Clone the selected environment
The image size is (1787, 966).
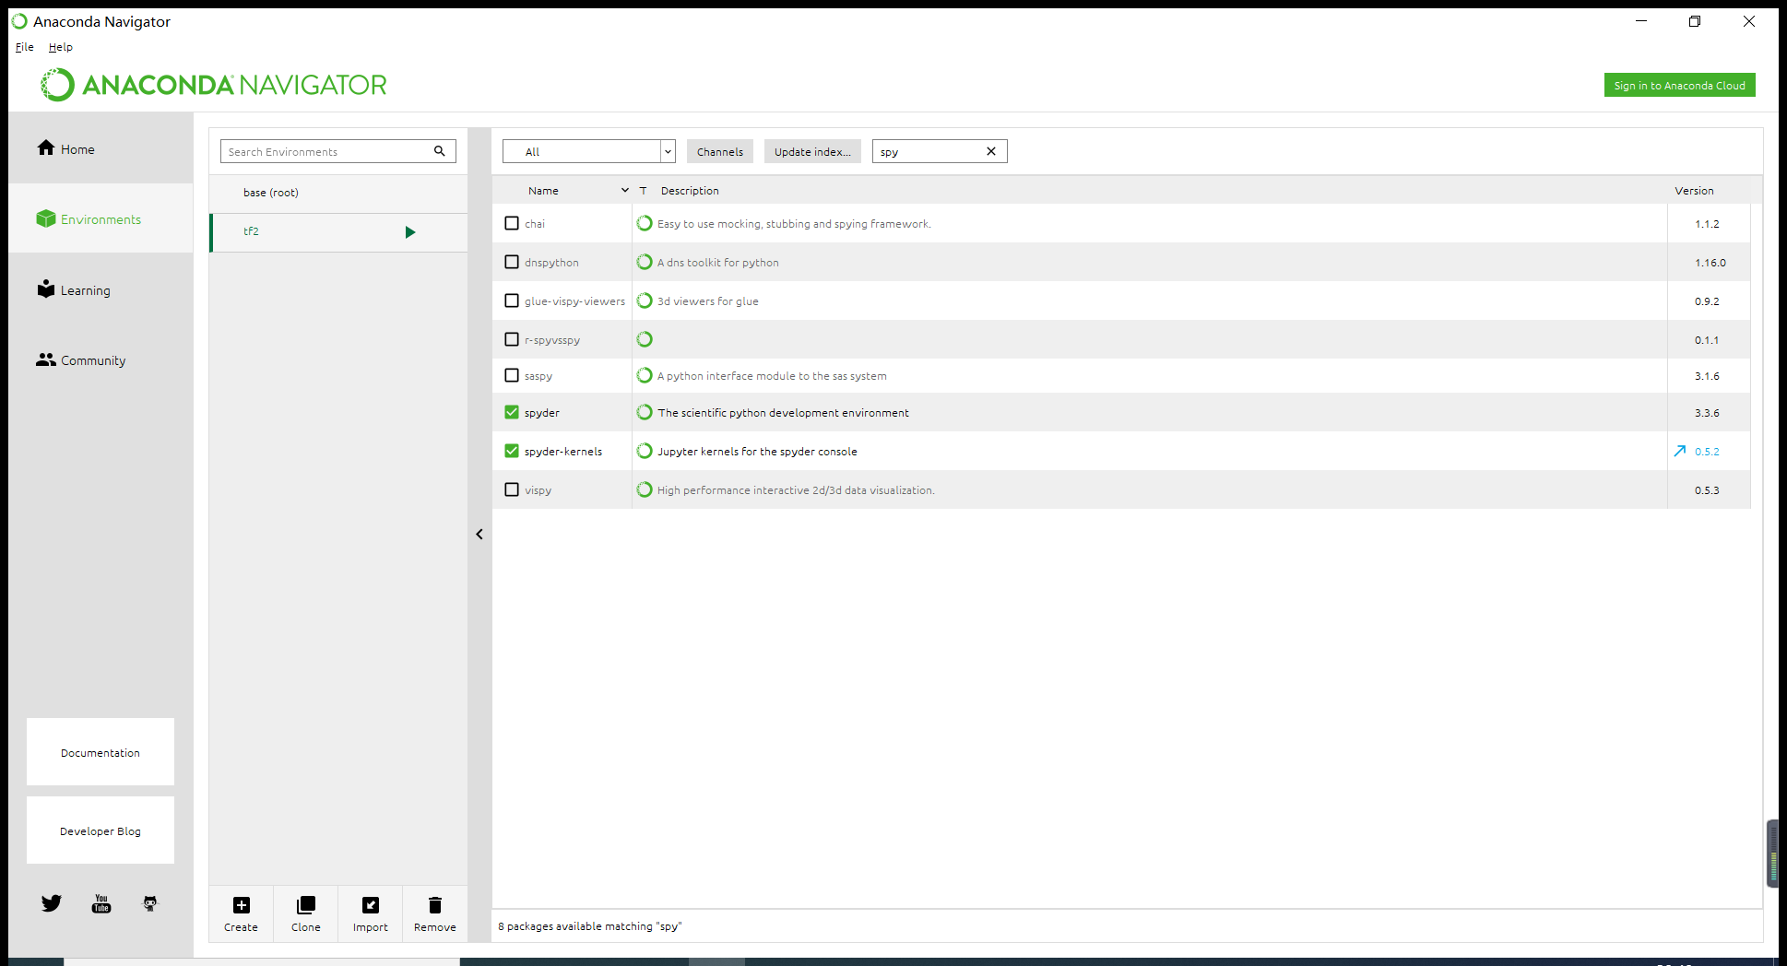[x=306, y=913]
